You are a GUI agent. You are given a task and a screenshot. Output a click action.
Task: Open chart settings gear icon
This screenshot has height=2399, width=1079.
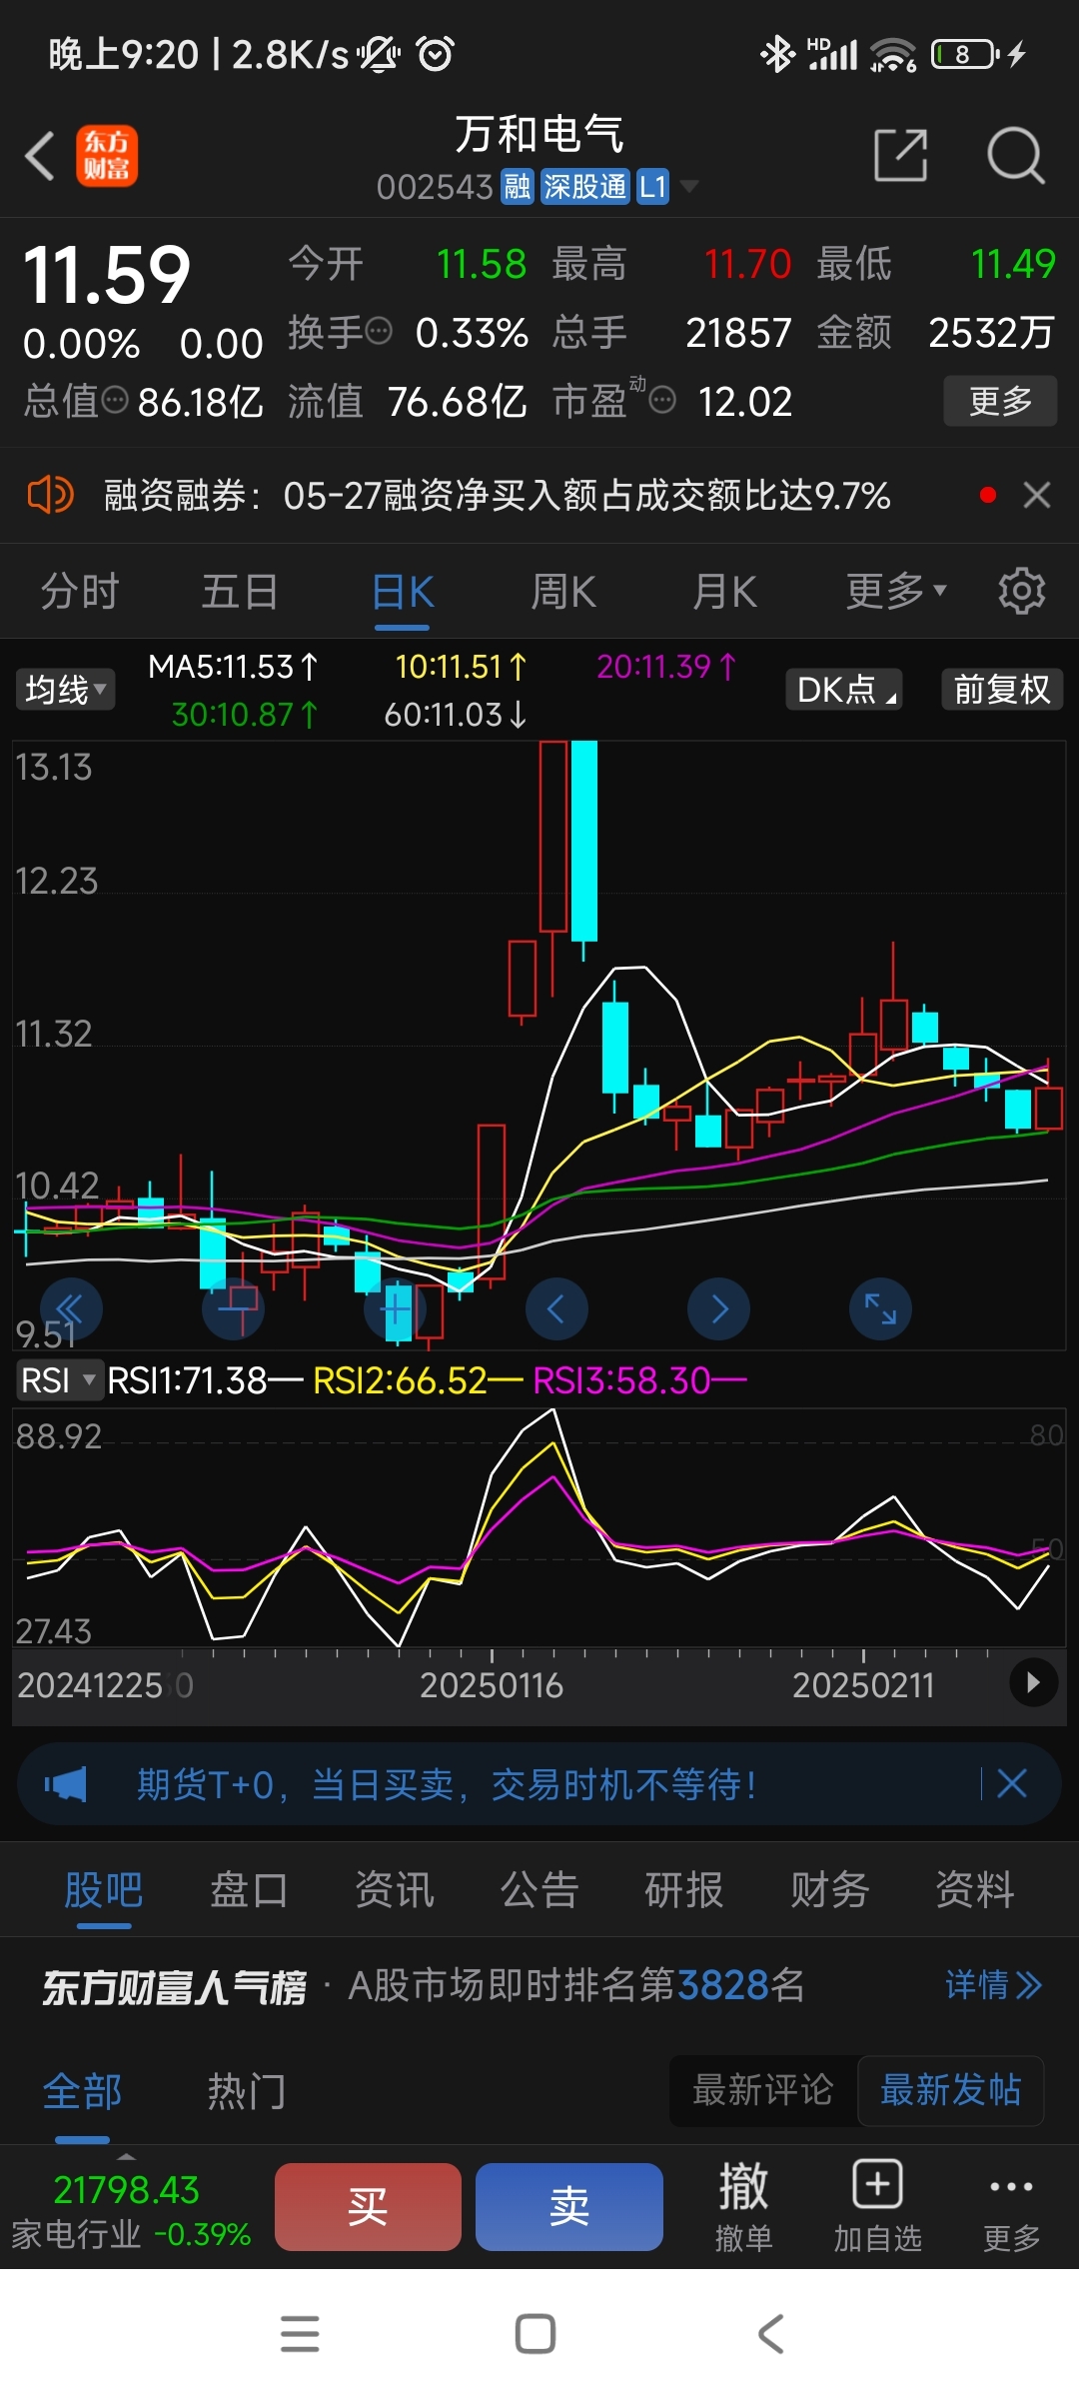(1022, 591)
